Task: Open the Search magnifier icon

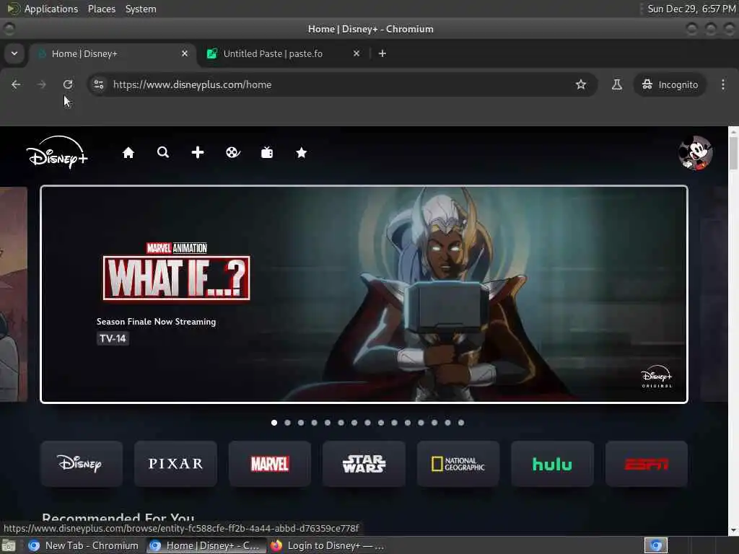Action: tap(163, 152)
